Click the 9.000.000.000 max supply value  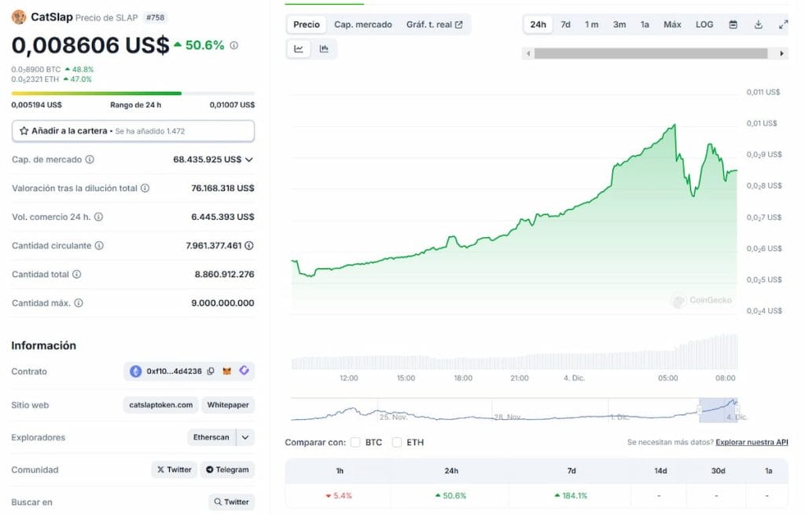pyautogui.click(x=222, y=303)
